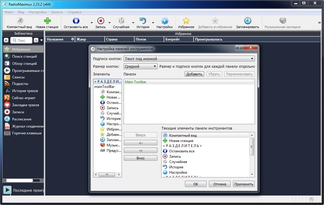This screenshot has height=205, width=324.
Task: Click Добавить в избранное toolbar button
Action: point(215,23)
